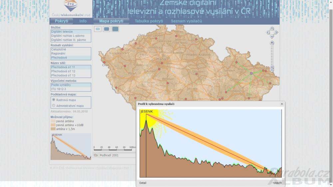Viewport: 333px width, 187px height.
Task: Select Digitální rozhlas L-pásmo service
Action: coord(71,36)
